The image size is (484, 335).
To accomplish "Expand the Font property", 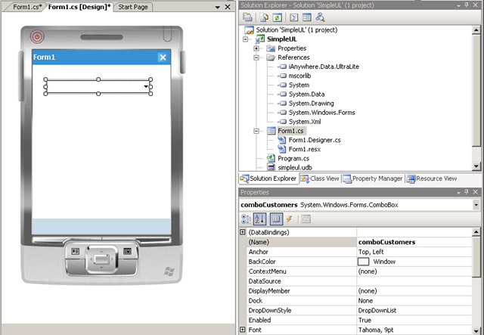I will coord(243,330).
